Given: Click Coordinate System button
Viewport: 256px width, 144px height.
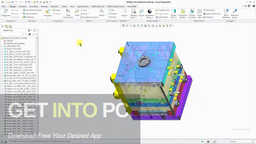Looking at the screenshot, I should (x=89, y=17).
